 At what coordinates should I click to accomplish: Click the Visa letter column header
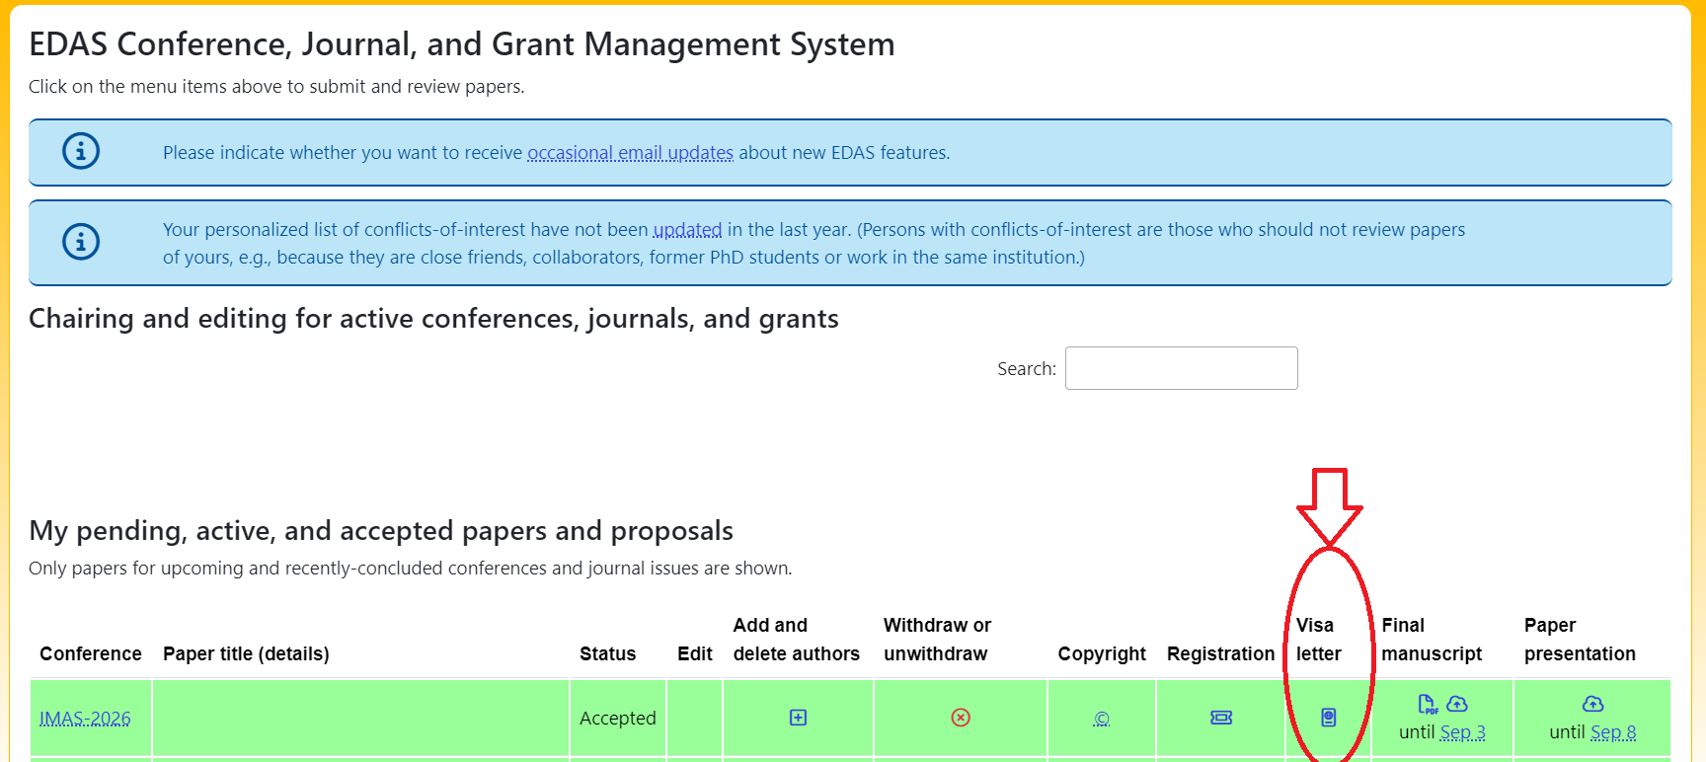[1318, 640]
